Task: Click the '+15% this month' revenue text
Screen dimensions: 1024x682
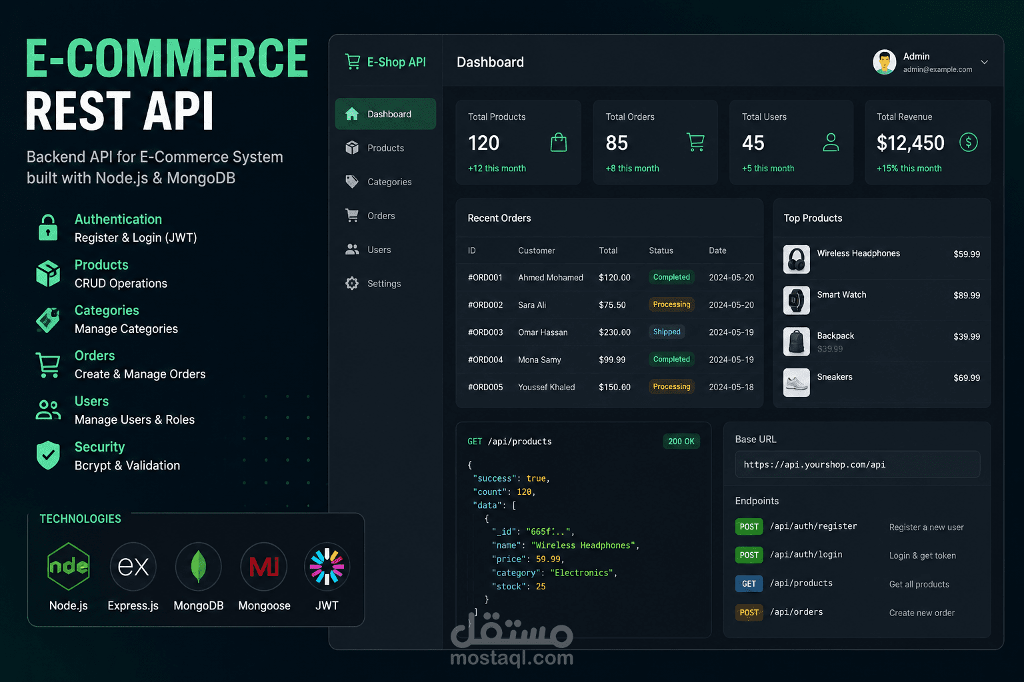Action: click(x=909, y=169)
